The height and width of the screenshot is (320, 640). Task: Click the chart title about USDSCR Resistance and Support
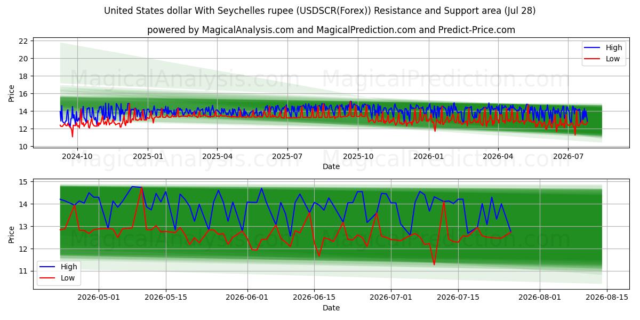[x=320, y=11]
